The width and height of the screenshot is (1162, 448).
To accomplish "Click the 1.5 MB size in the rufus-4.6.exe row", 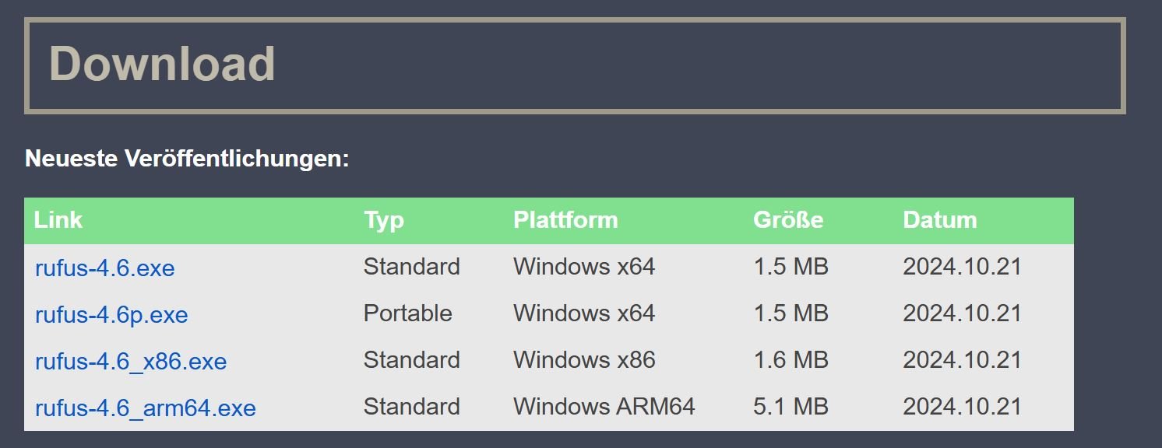I will pos(791,267).
